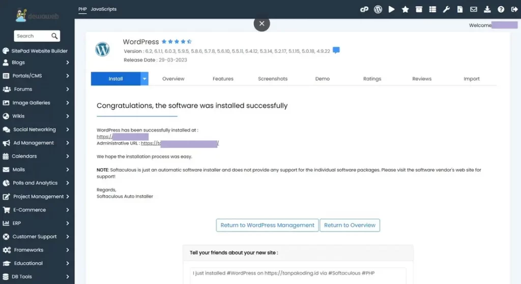Expand the E-Commerce category
The image size is (521, 284).
pos(36,210)
